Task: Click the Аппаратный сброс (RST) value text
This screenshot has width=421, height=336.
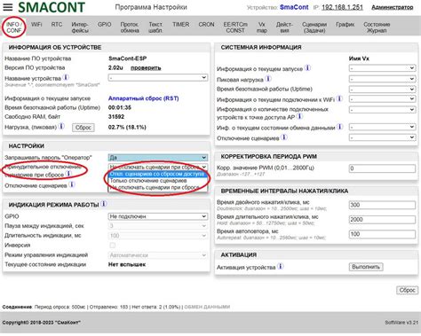Action: [x=143, y=98]
